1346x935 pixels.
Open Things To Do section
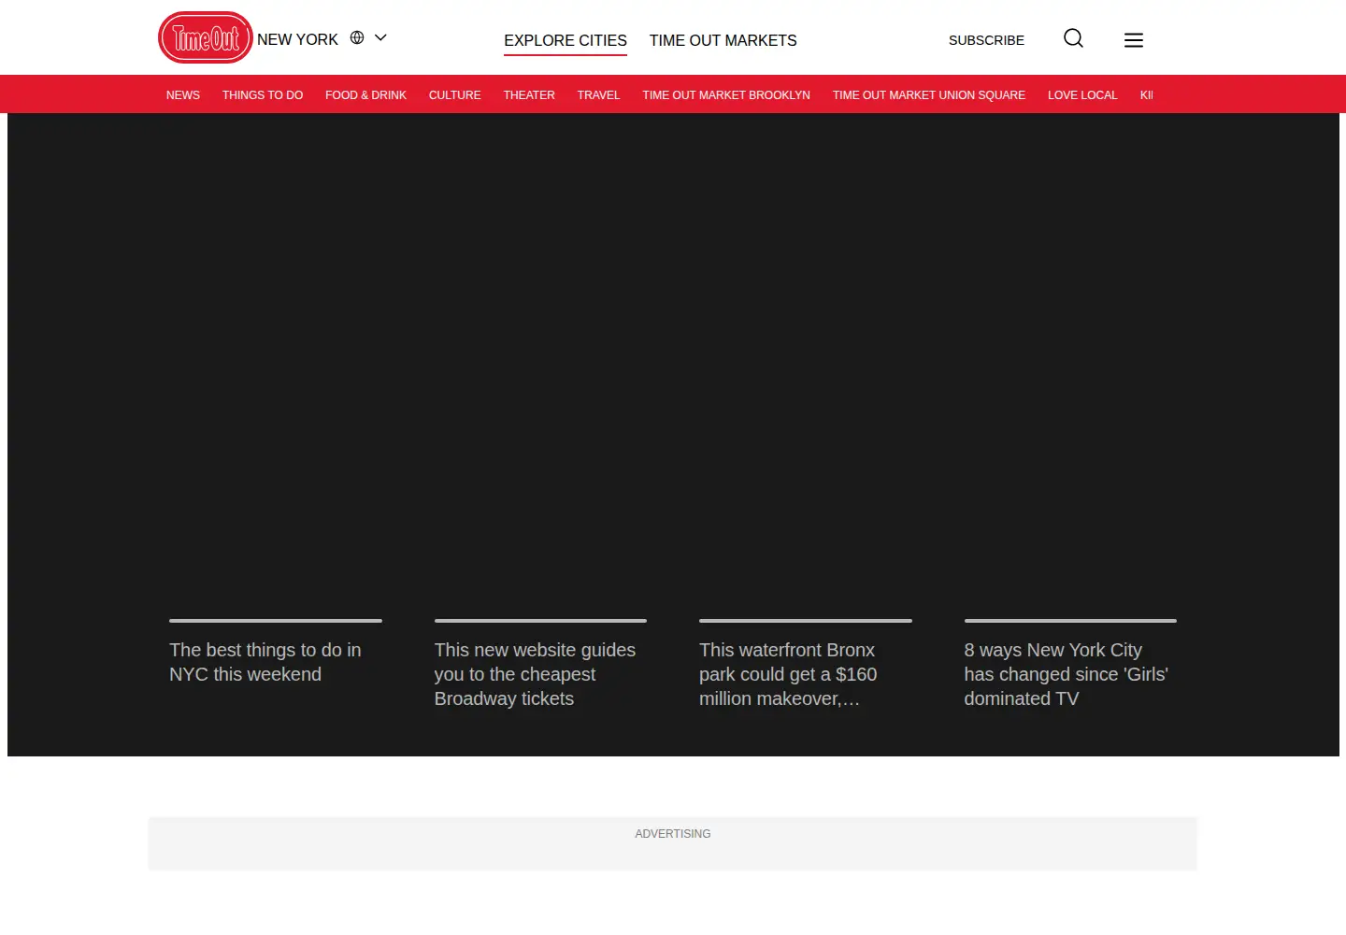(x=263, y=95)
